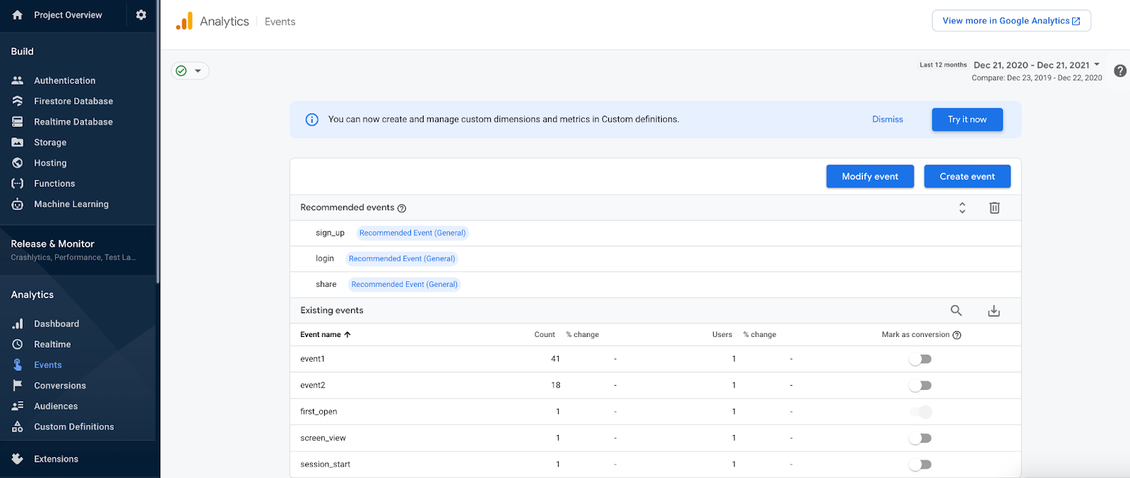Download existing events data

[993, 311]
